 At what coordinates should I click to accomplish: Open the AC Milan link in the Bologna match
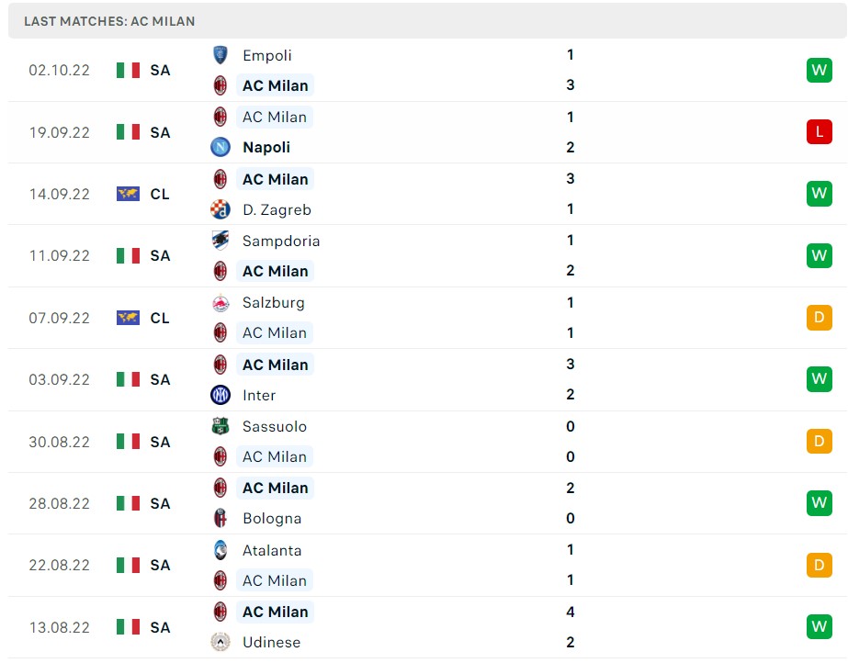point(275,488)
